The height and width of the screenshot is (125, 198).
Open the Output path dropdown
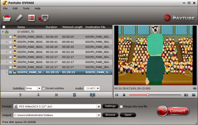(x=99, y=115)
